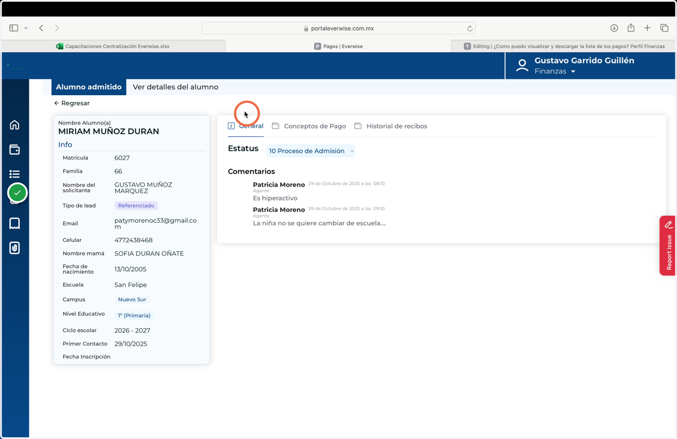The image size is (677, 439).
Task: Click the mother name SOFIA DURAN OÑATE
Action: [x=149, y=254]
